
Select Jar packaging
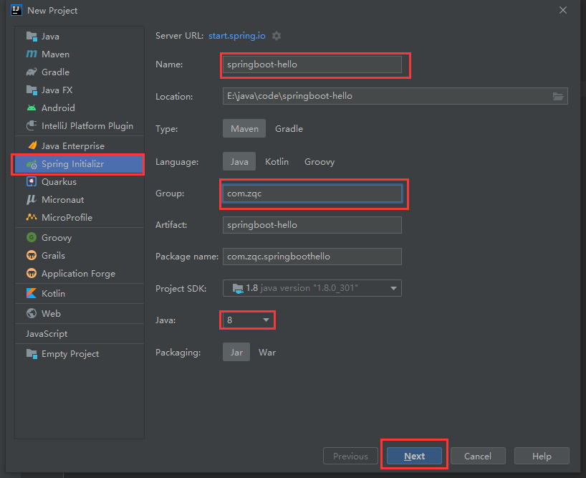[236, 352]
